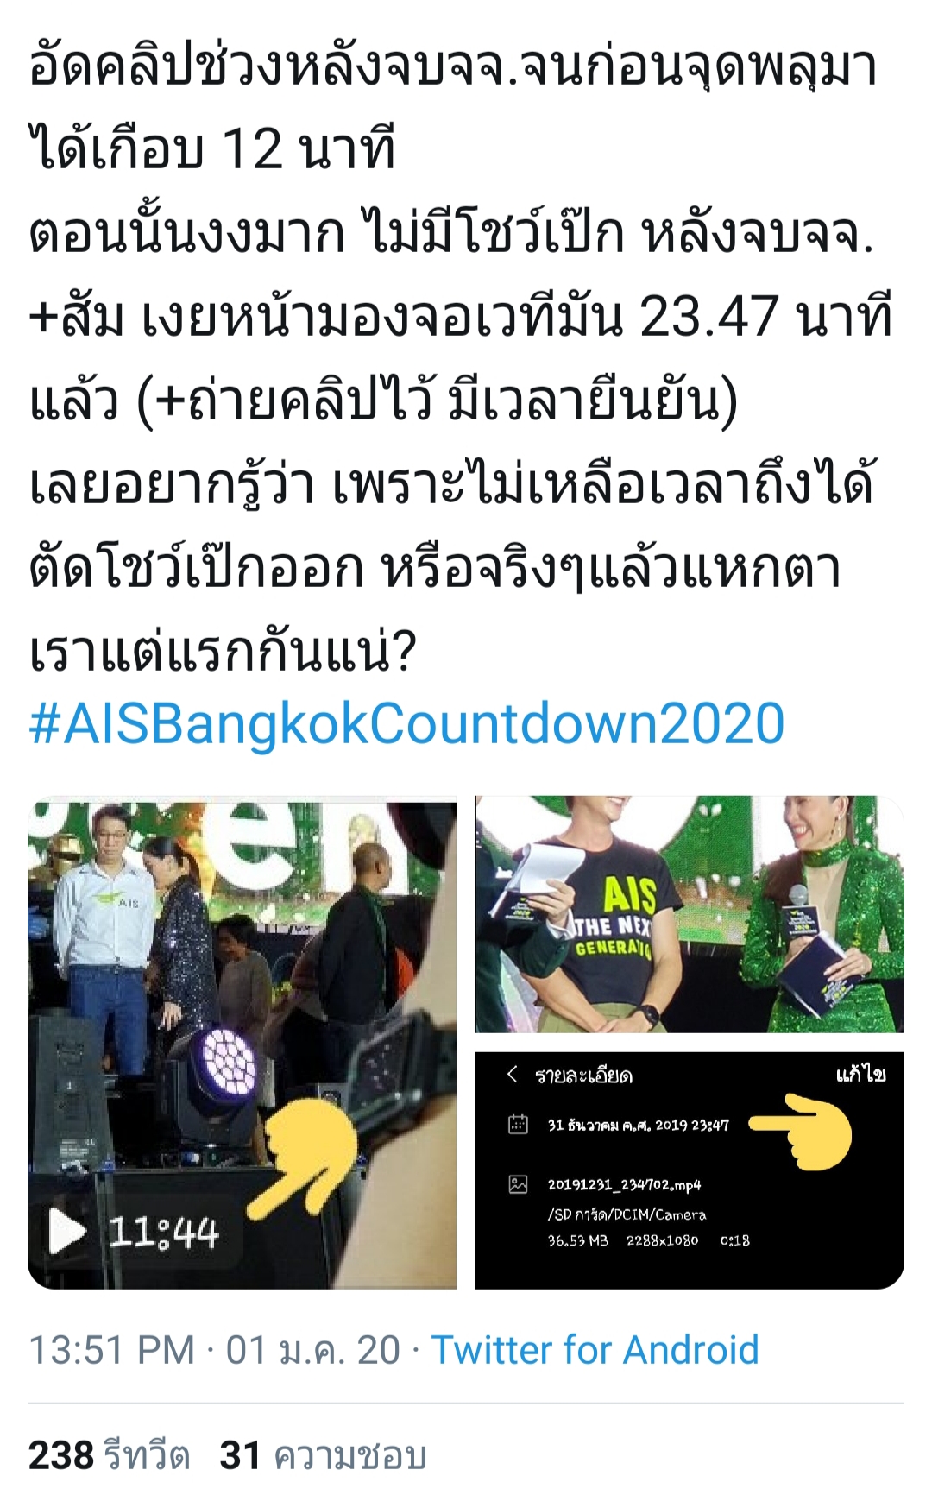This screenshot has width=932, height=1495.
Task: Tap the /SD การ์ด/DCIM/Camera path text
Action: 627,1214
